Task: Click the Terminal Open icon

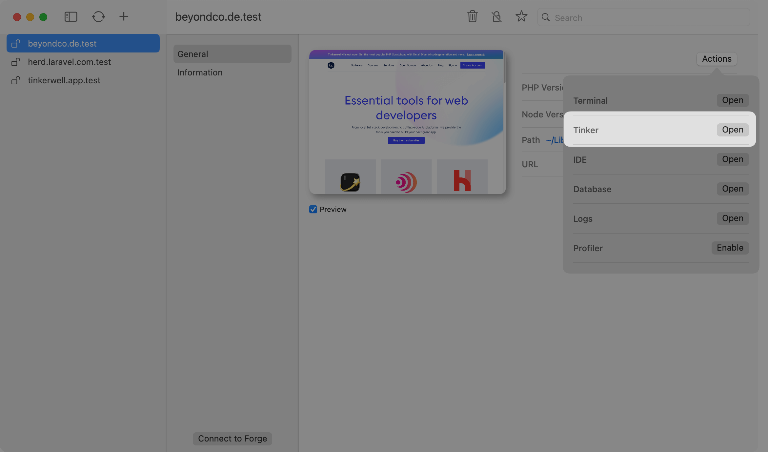Action: click(x=733, y=100)
